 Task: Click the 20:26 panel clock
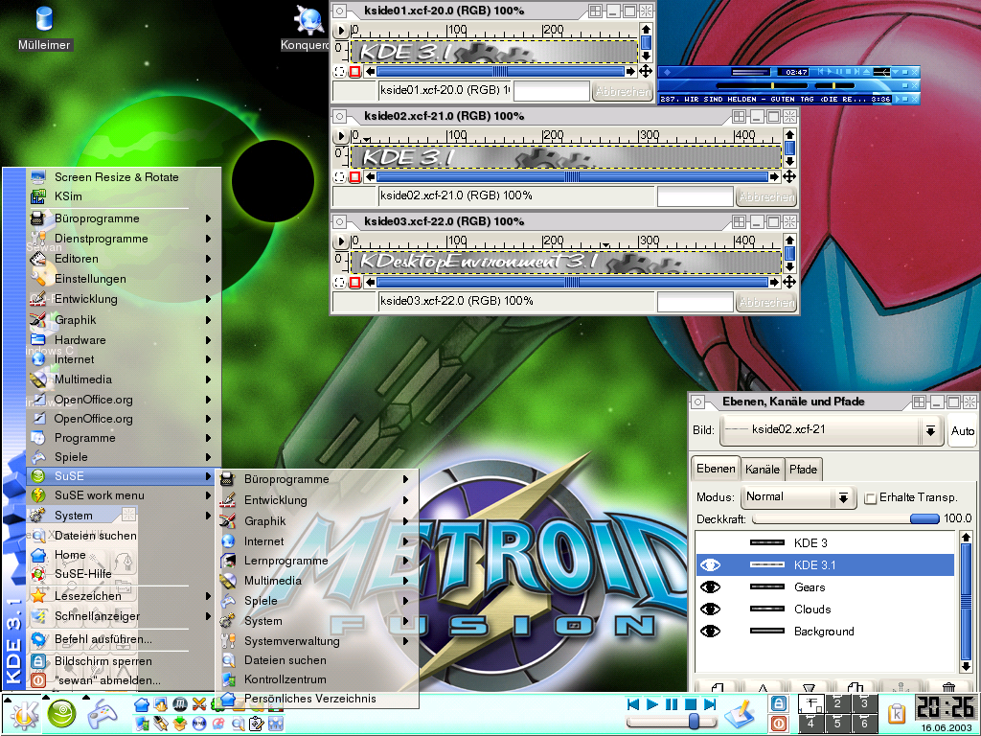point(945,708)
